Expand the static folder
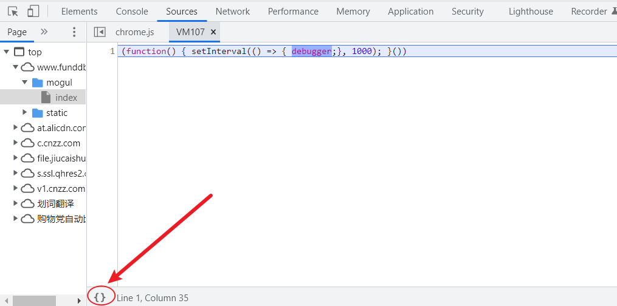 pyautogui.click(x=25, y=113)
